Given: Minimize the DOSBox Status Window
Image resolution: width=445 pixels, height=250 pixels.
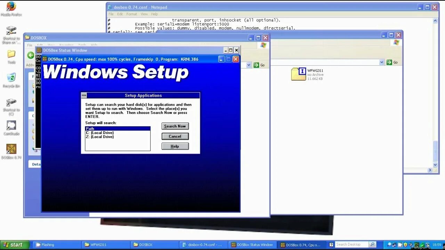Looking at the screenshot, I should 225,50.
